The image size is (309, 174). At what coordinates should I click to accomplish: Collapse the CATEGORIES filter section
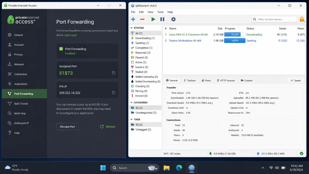[132, 103]
